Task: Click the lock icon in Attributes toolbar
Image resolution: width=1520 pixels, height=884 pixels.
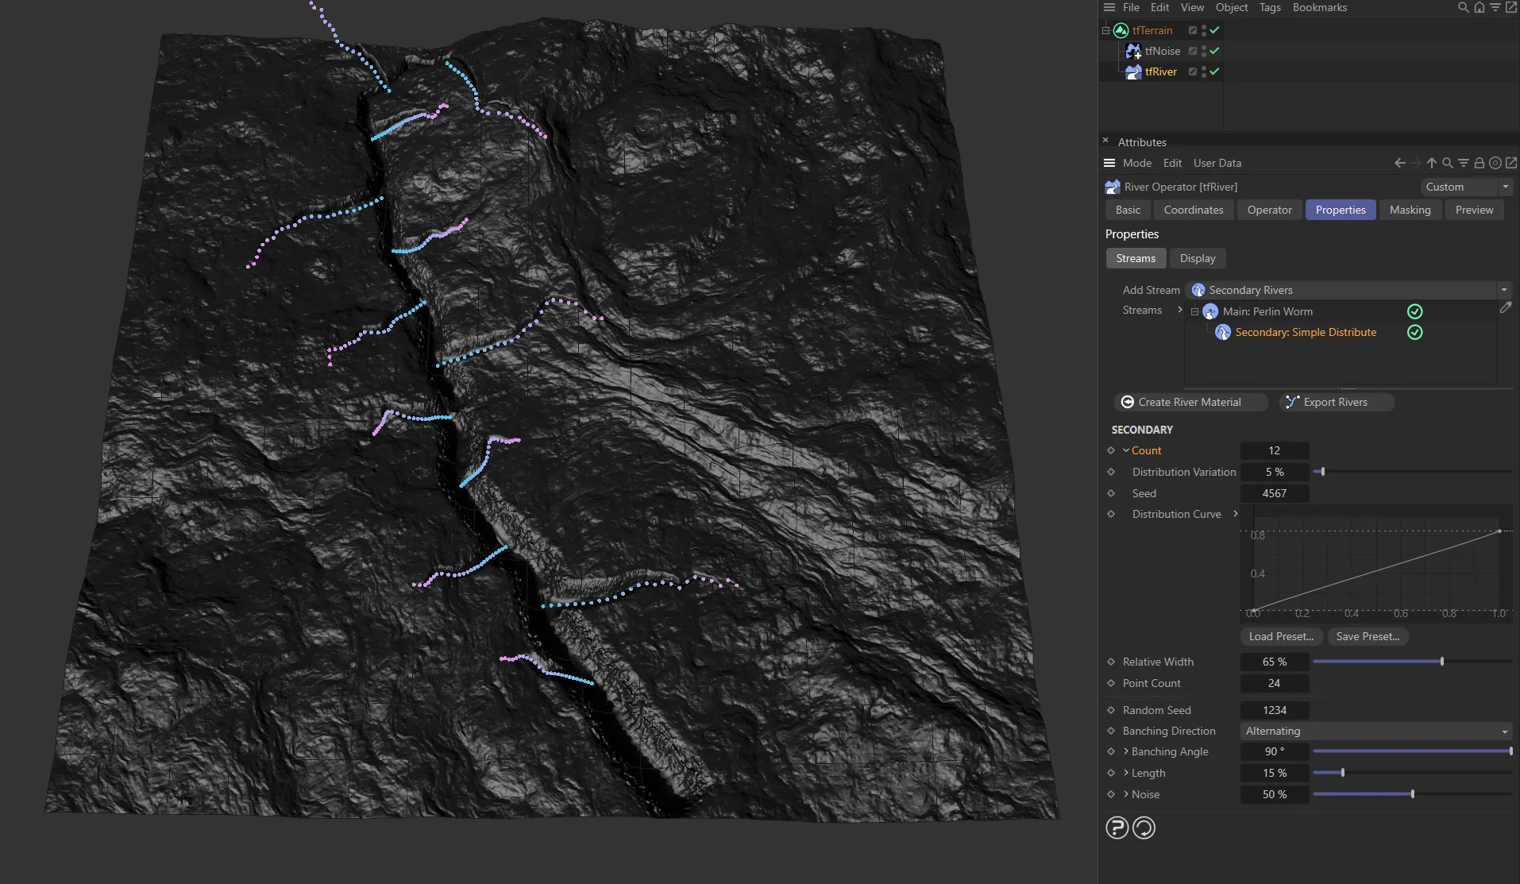Action: pos(1479,163)
